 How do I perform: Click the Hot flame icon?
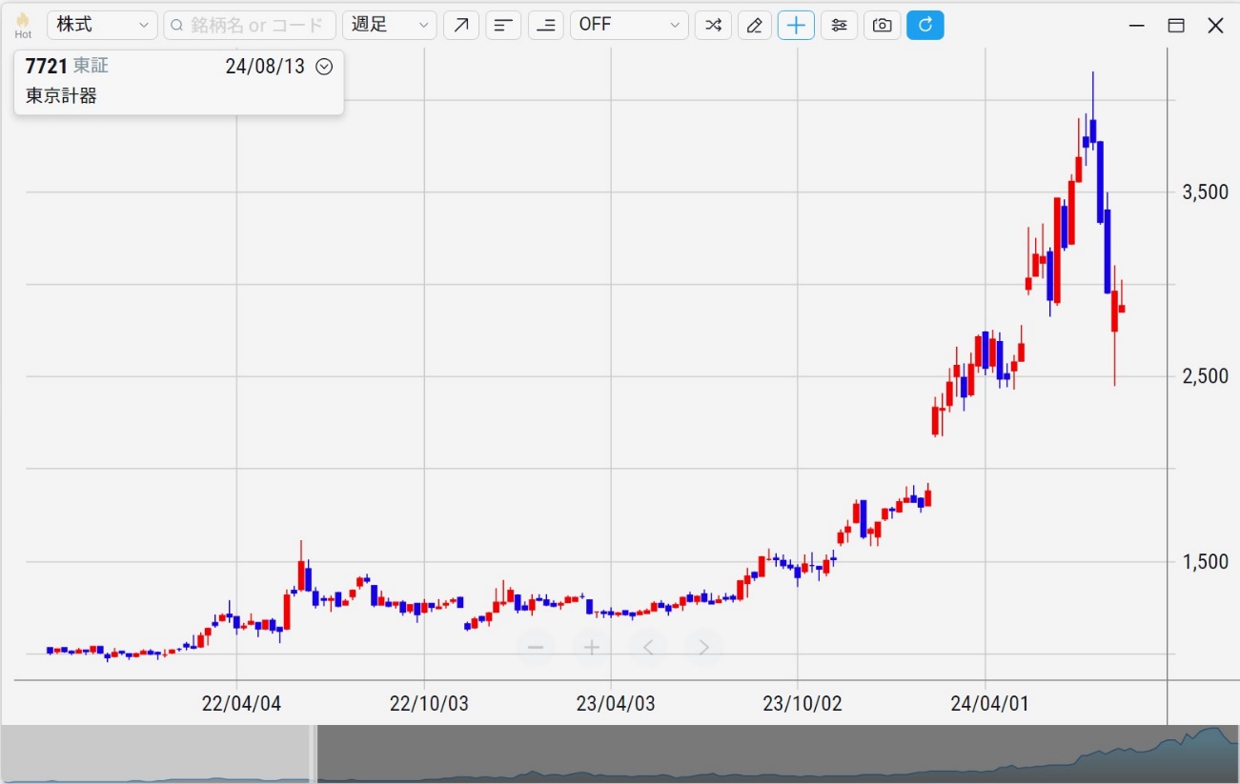[x=23, y=25]
